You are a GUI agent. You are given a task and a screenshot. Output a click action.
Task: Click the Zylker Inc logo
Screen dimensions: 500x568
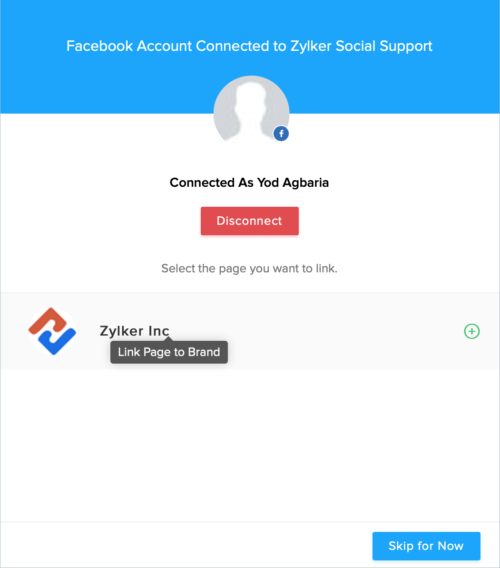(x=52, y=331)
